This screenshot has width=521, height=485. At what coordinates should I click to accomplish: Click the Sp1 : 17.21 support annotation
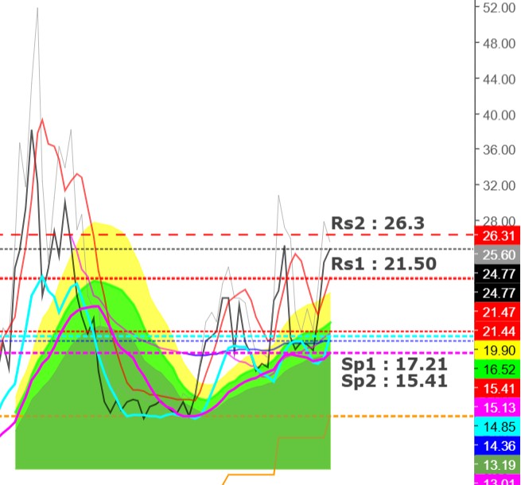point(394,364)
